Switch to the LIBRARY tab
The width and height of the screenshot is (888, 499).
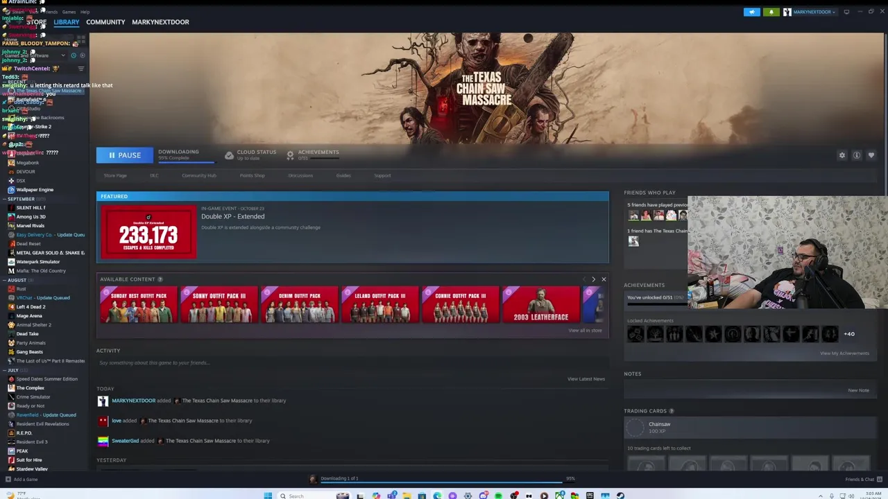(x=67, y=22)
